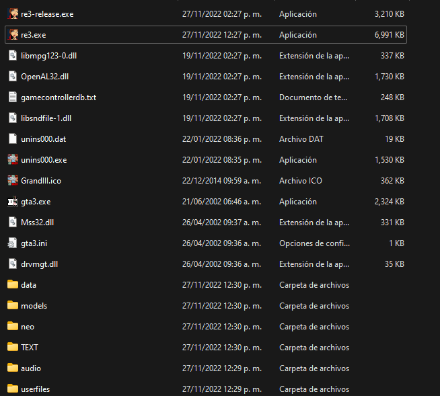The image size is (440, 396).
Task: Select libmpg123-0.dll file icon
Action: coord(13,55)
